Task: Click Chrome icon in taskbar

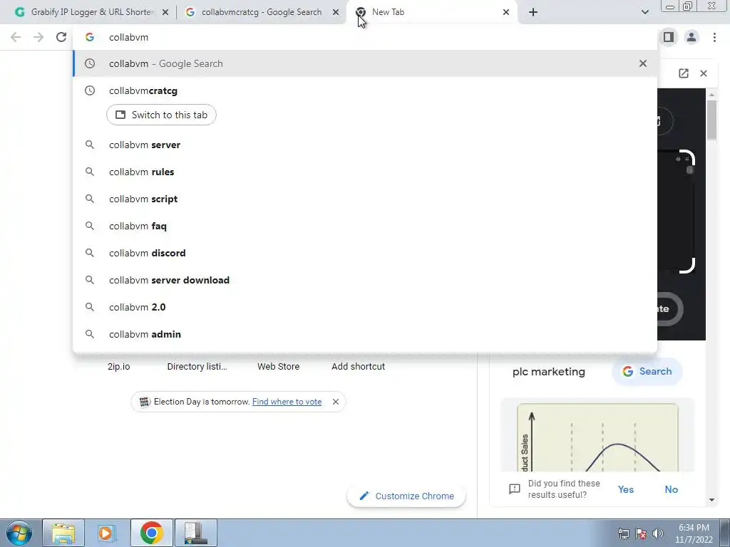Action: [151, 533]
